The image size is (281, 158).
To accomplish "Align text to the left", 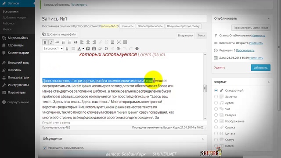I will pos(82,42).
